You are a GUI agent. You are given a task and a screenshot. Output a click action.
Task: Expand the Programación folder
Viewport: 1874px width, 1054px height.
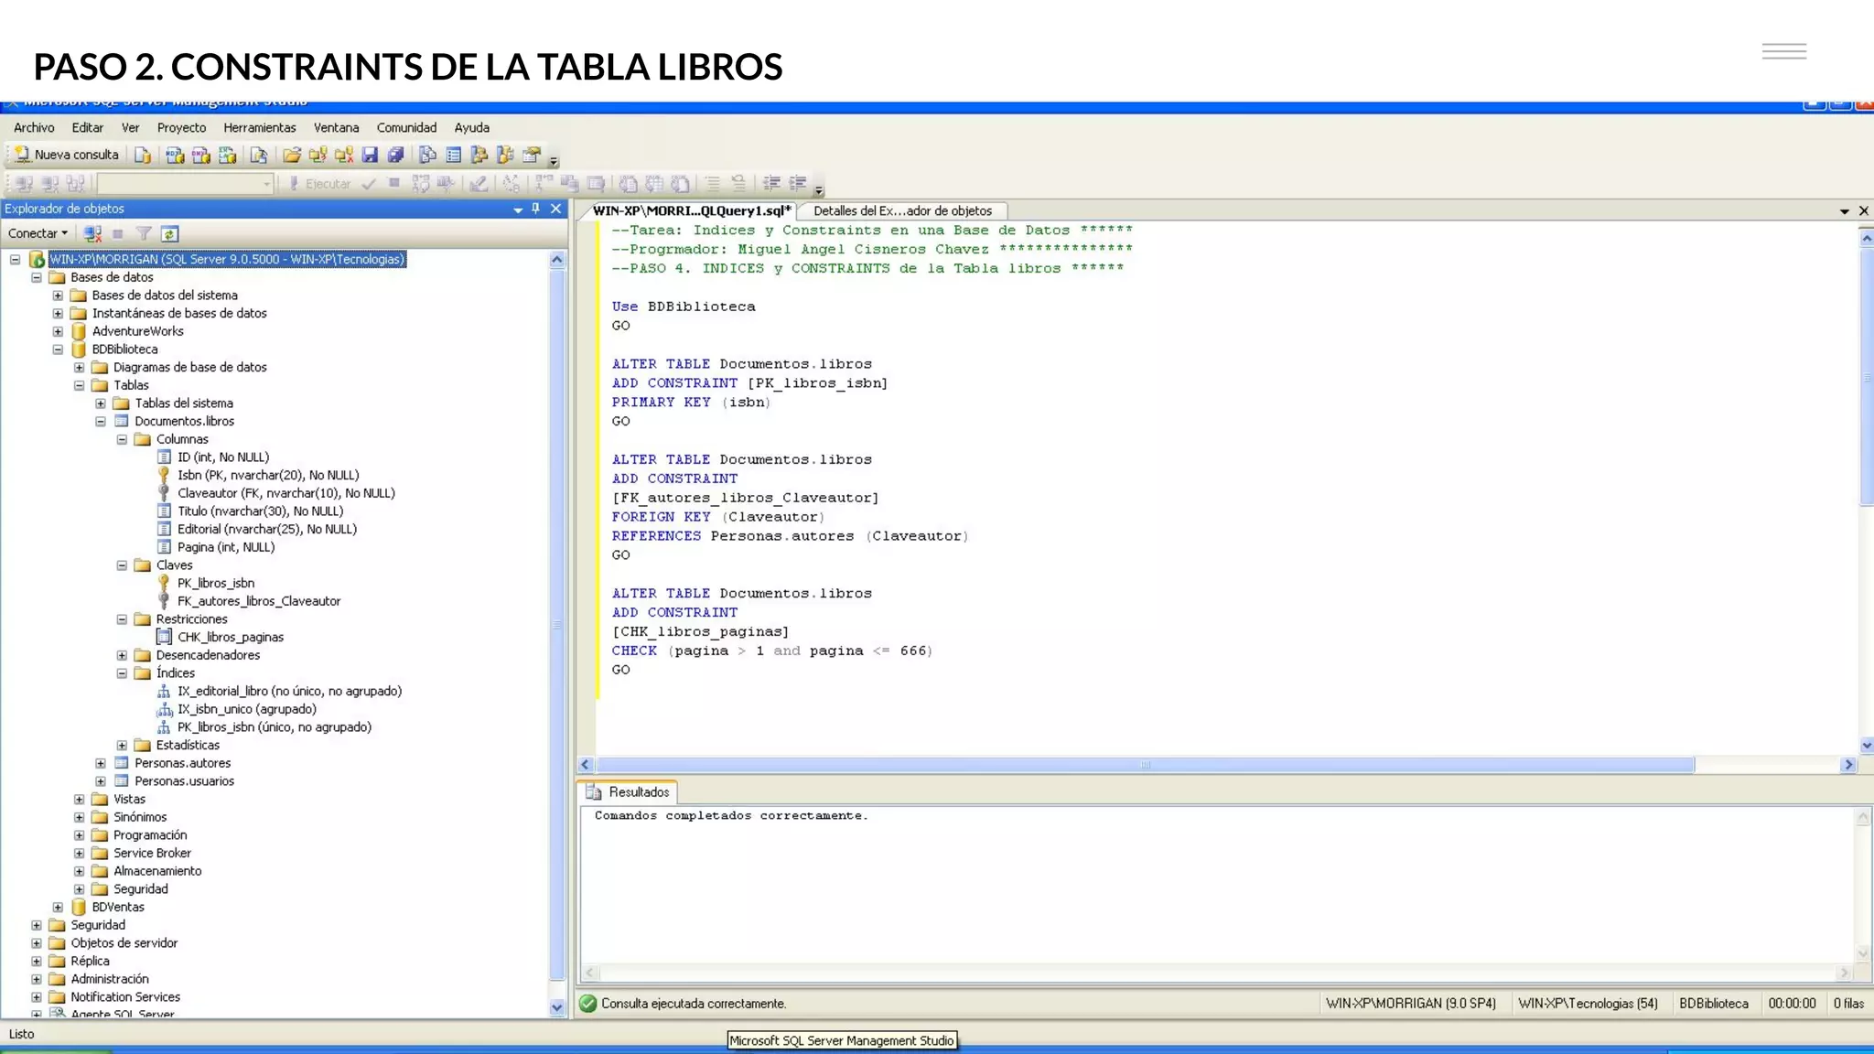79,835
